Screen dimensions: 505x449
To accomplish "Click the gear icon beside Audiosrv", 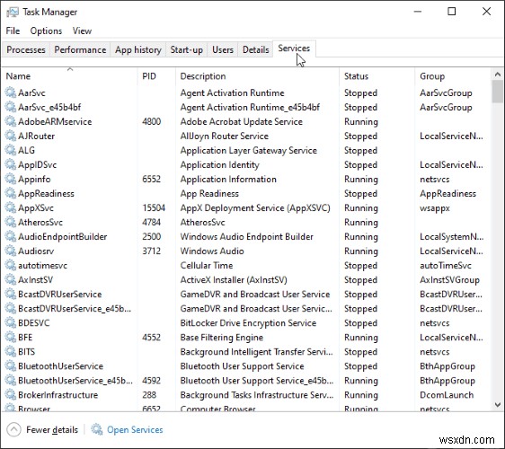I will coord(11,251).
